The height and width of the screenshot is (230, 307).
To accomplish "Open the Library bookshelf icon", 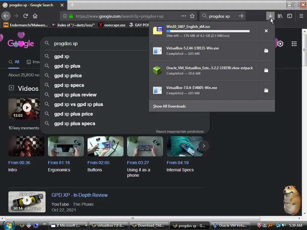I will pyautogui.click(x=280, y=16).
